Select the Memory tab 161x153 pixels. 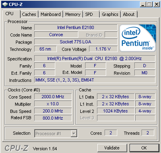coord(73,14)
